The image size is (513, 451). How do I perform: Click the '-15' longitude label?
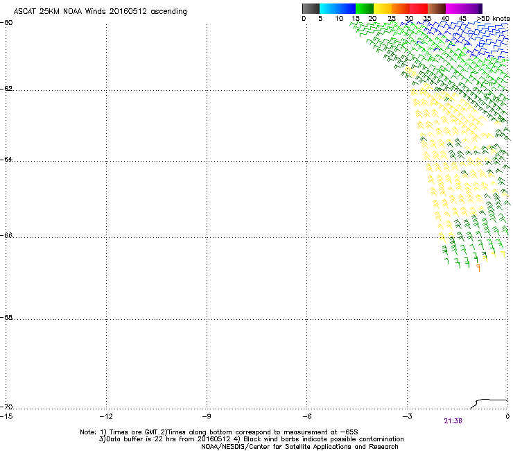click(6, 416)
